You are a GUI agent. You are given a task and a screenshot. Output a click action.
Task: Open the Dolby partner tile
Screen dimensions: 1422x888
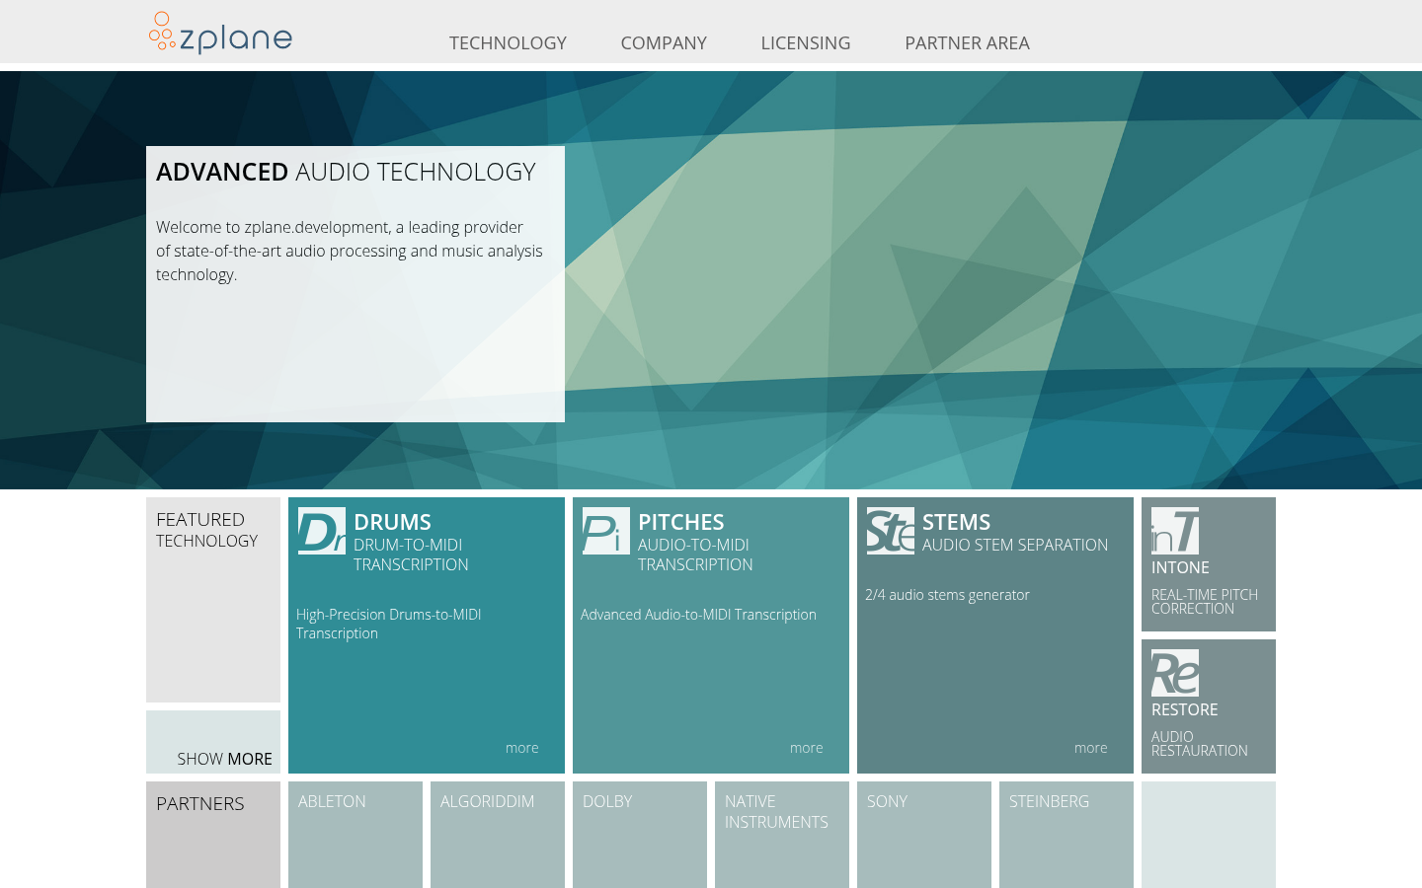[640, 835]
